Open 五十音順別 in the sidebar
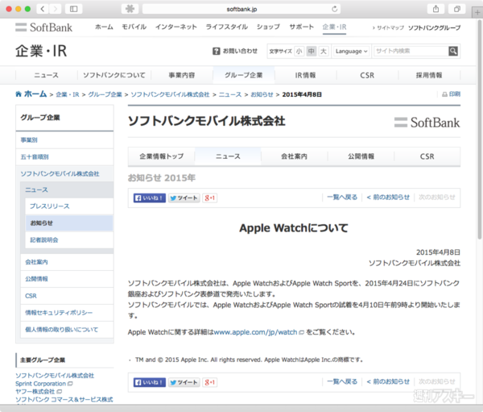This screenshot has height=412, width=483. (x=64, y=156)
